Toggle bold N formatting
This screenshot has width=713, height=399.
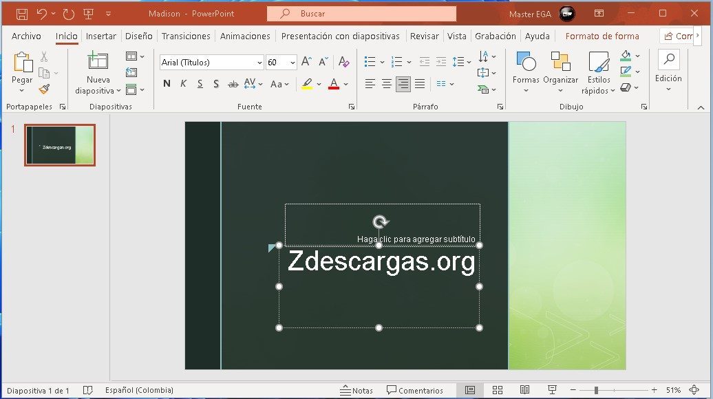tap(167, 84)
